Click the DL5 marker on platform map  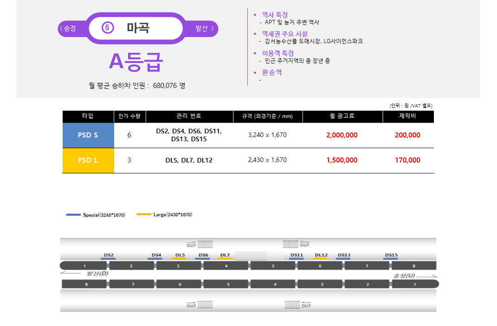180,256
